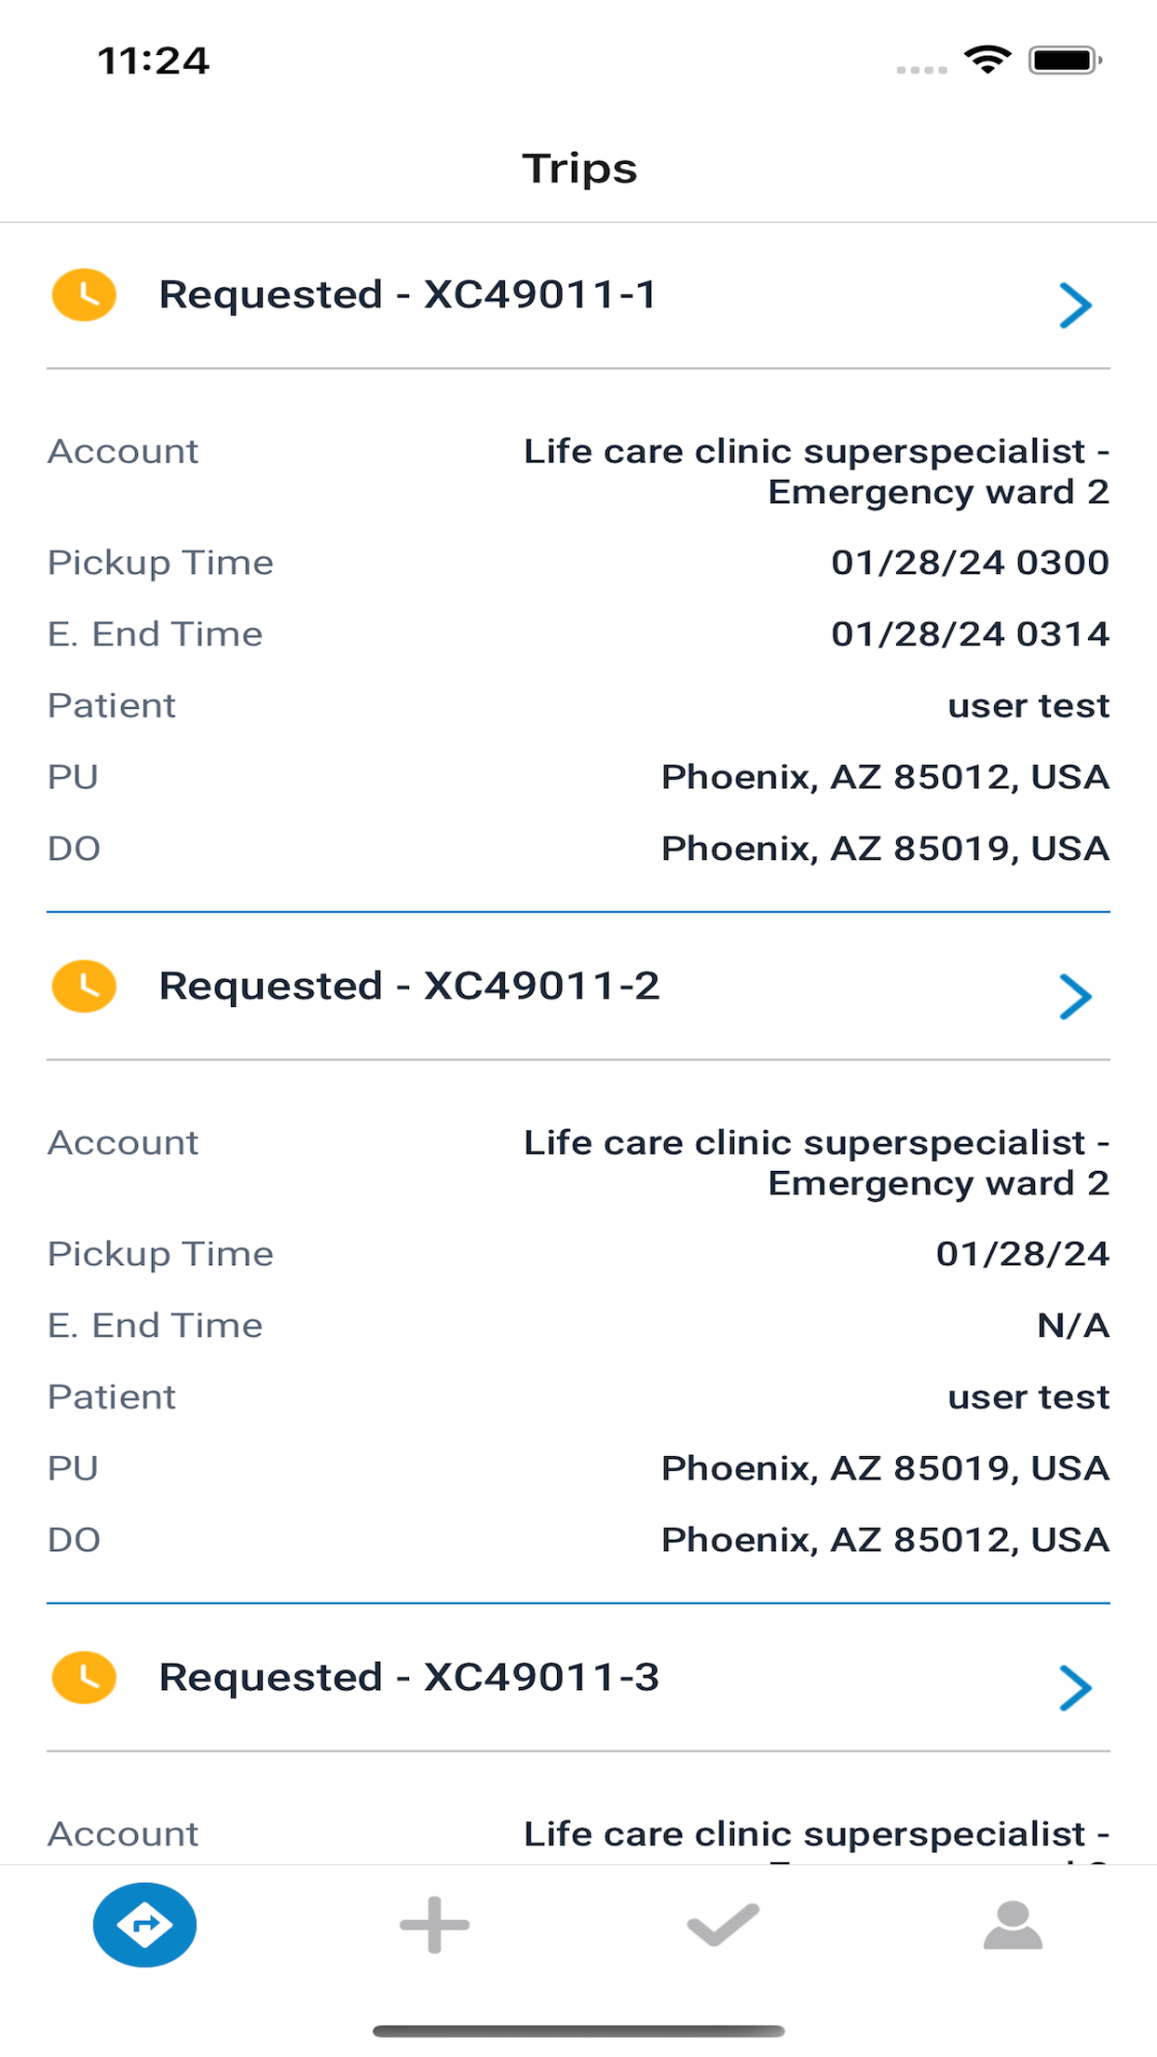
Task: Open Requested - XC49011-2 trip header
Action: (578, 987)
